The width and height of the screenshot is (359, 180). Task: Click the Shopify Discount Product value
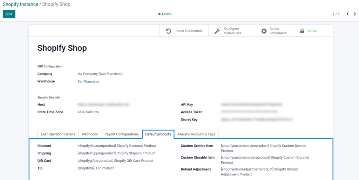click(117, 146)
